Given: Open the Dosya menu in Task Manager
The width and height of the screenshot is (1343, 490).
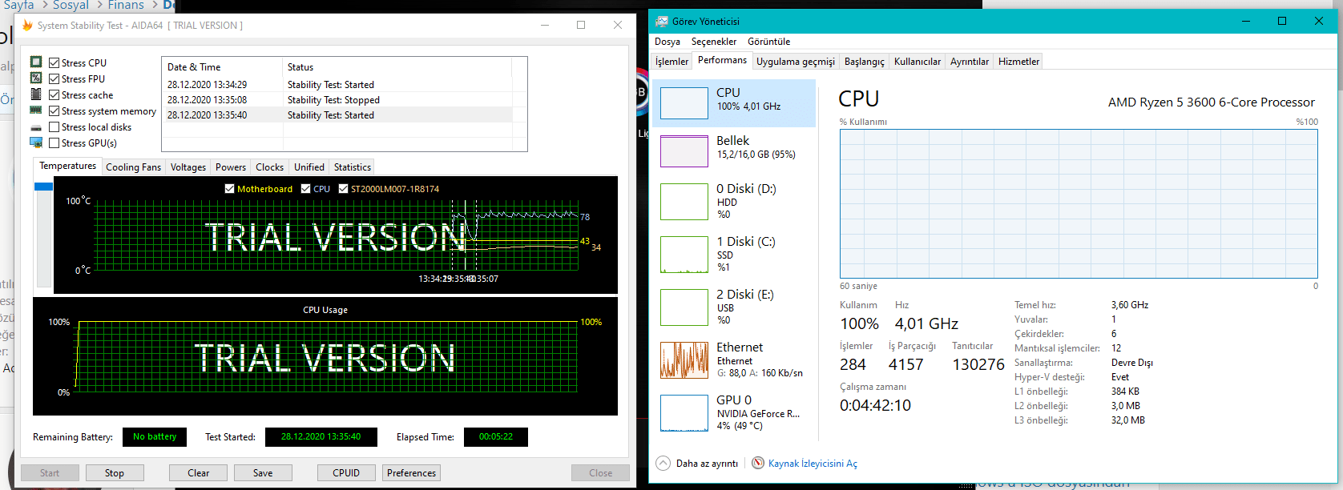Looking at the screenshot, I should click(x=667, y=42).
